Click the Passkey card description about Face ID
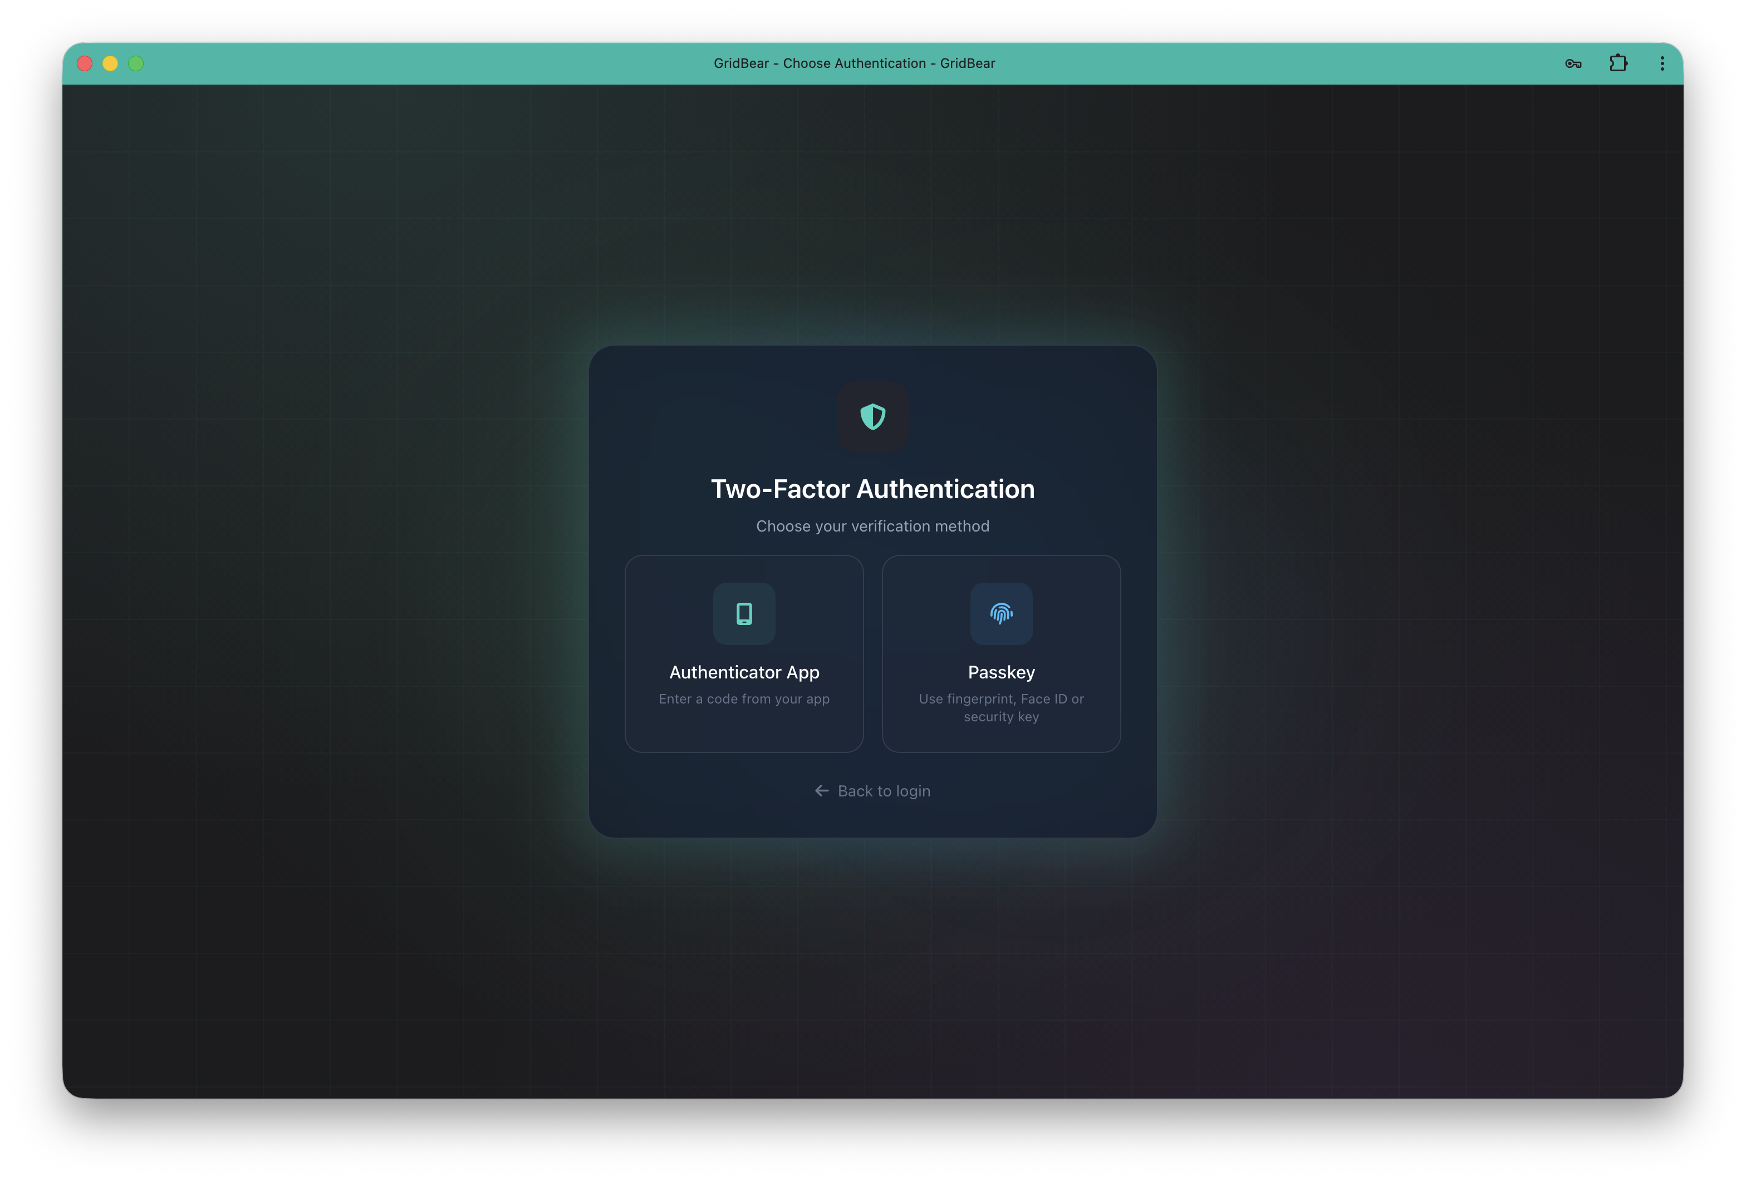The image size is (1746, 1181). [x=1000, y=707]
